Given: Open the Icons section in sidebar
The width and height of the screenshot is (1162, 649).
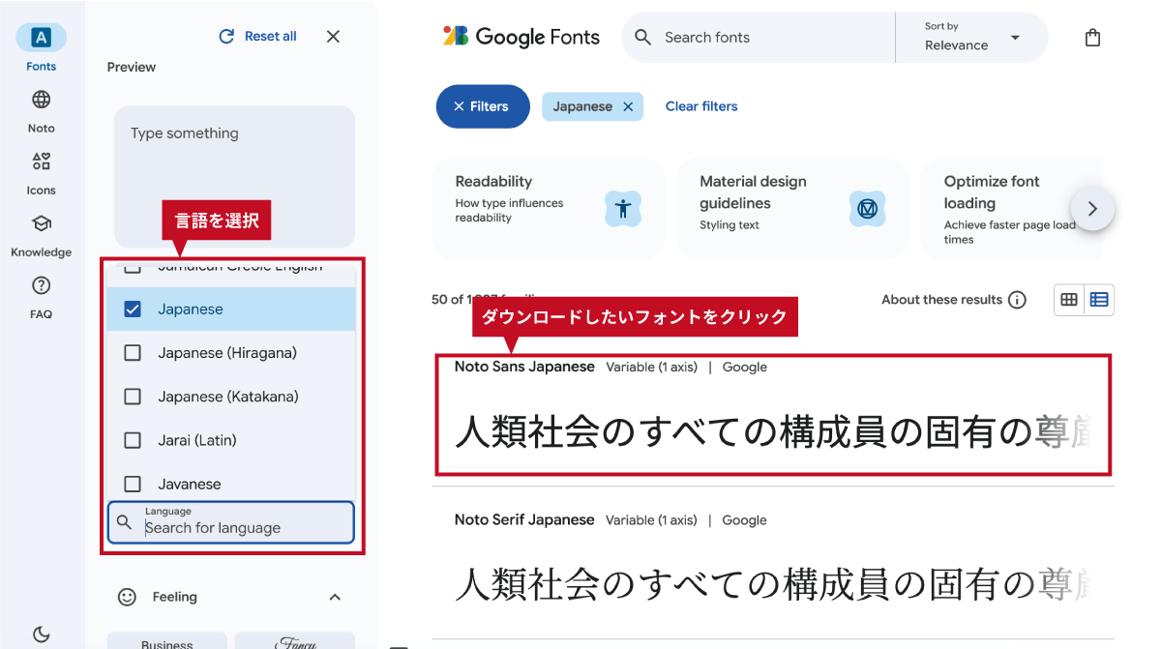Looking at the screenshot, I should click(x=41, y=162).
